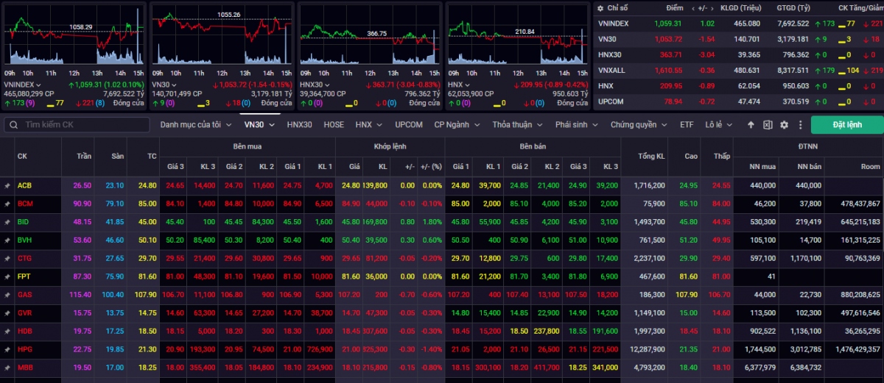The width and height of the screenshot is (884, 383).
Task: Switch to the HNX30 tab
Action: tap(300, 125)
